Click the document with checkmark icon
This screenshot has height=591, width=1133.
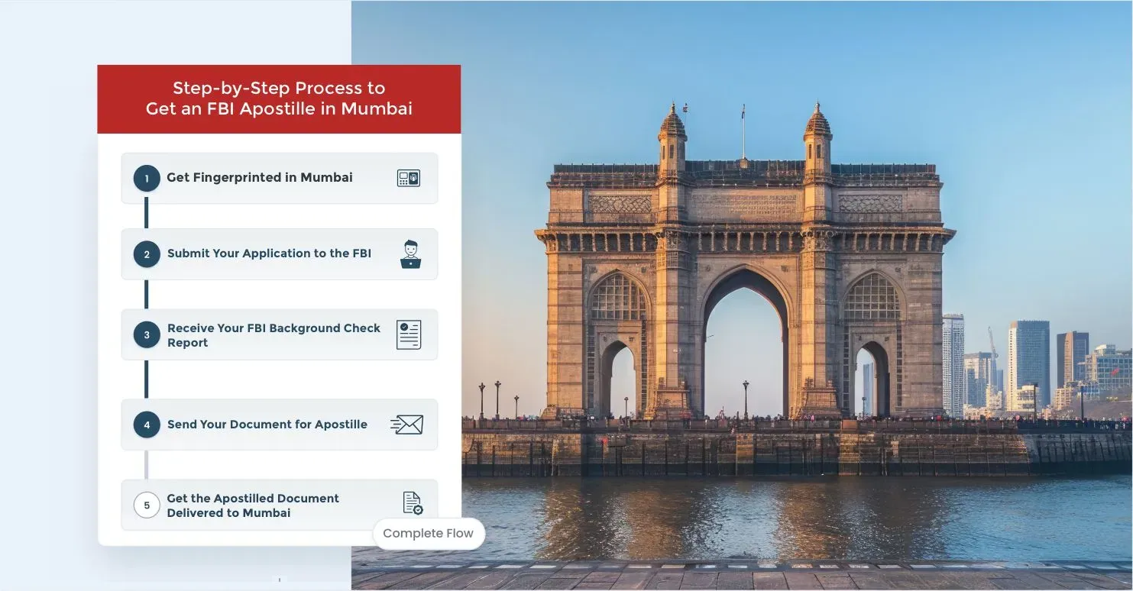coord(413,503)
